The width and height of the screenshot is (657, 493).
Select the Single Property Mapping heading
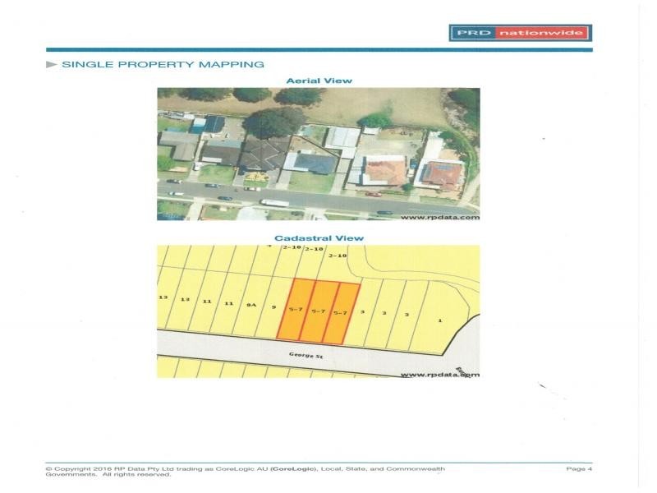pos(163,64)
